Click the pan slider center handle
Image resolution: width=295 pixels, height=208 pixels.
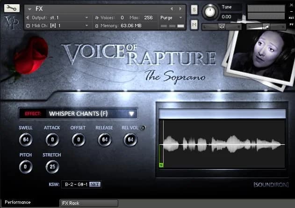pos(222,27)
